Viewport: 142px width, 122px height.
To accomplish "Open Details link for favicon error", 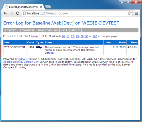I will click(x=50, y=53).
